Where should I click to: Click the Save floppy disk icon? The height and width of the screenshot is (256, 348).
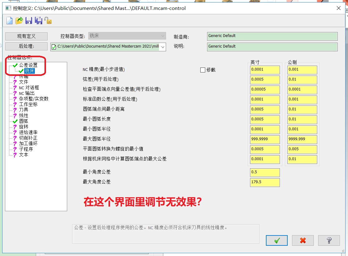coord(29,21)
